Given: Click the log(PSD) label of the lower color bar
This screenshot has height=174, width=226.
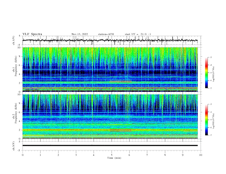Looking at the screenshot, I should [x=214, y=121].
